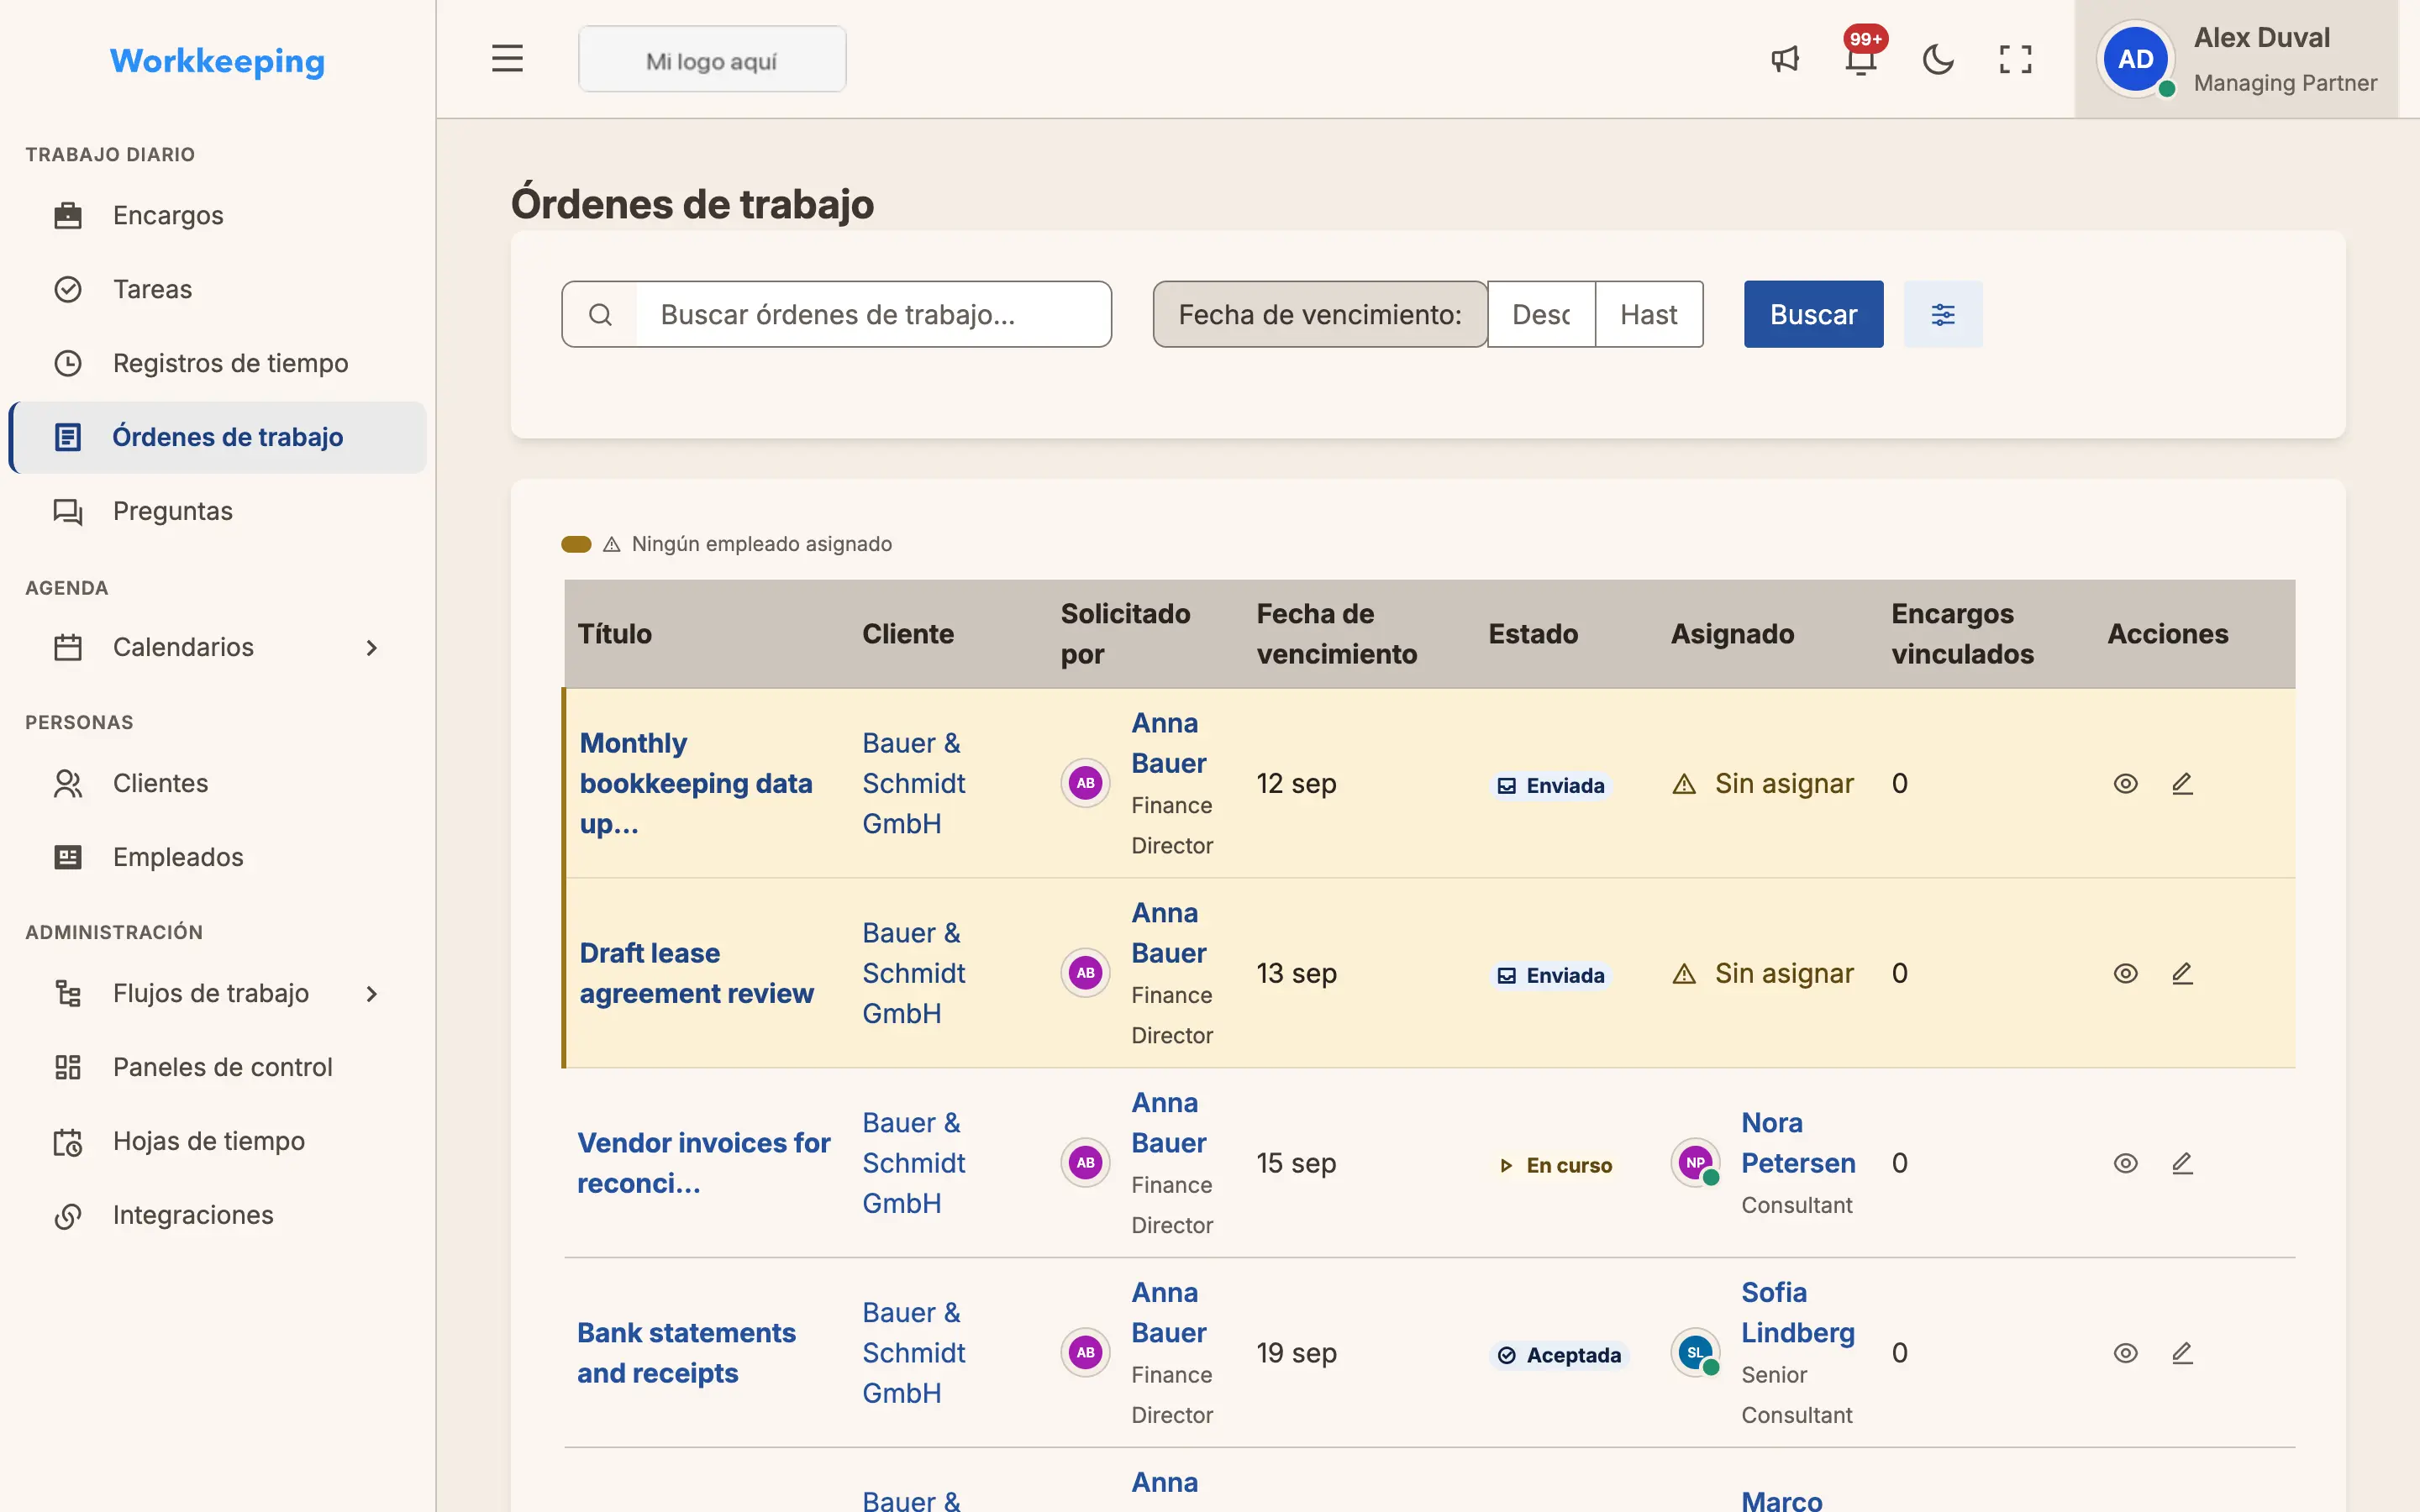This screenshot has height=1512, width=2420.
Task: Edit the Monthly bookkeeping data order
Action: point(2182,784)
